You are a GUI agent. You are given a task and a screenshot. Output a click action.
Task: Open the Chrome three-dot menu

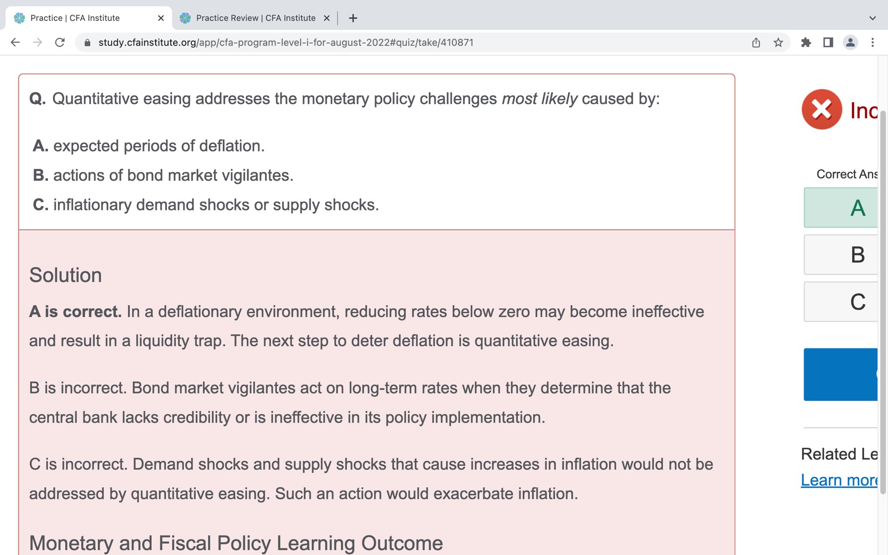872,43
